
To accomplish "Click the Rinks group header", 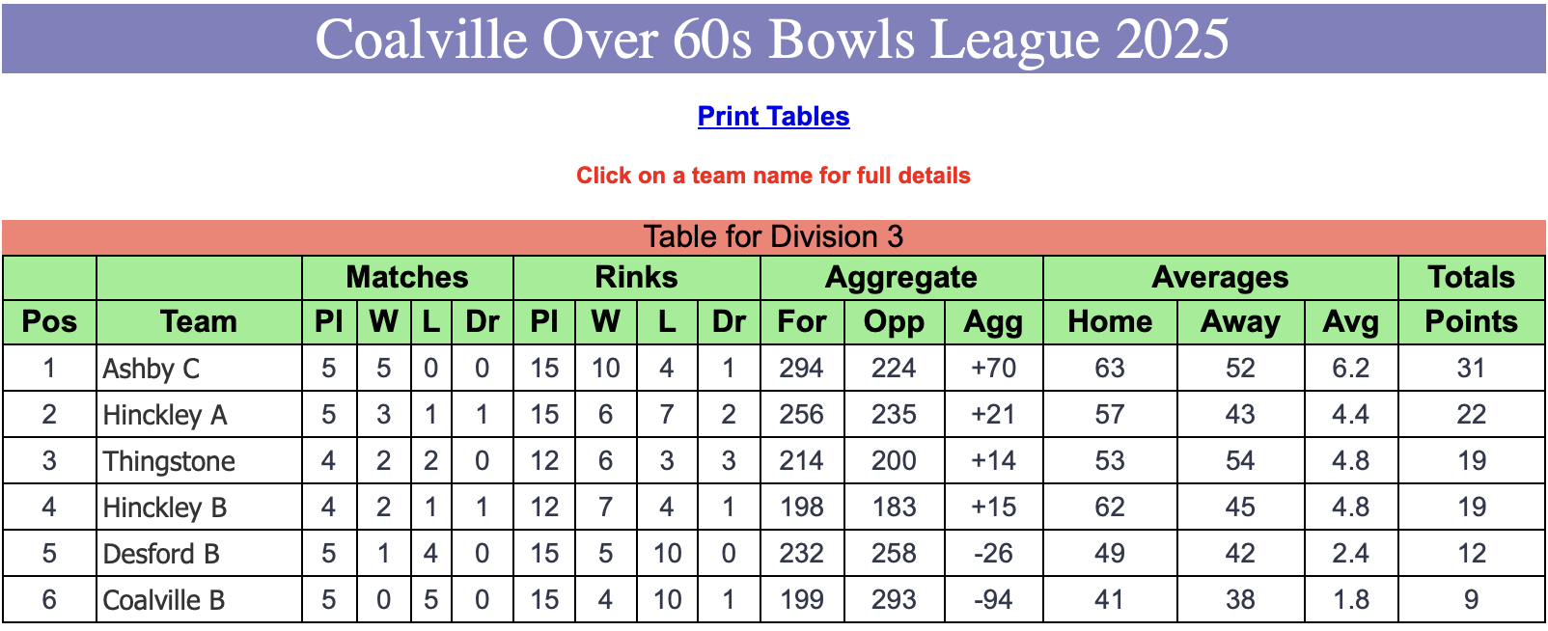I will tap(637, 278).
